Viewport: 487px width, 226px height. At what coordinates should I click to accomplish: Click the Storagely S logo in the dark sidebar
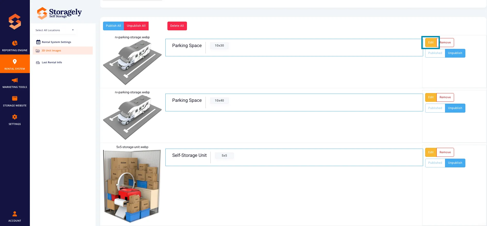click(x=15, y=22)
